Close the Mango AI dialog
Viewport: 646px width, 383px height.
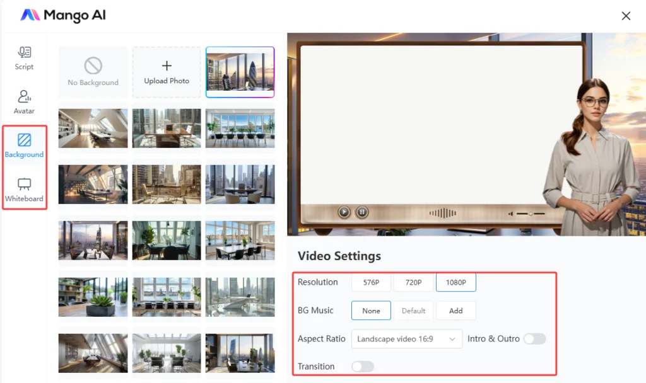point(626,16)
